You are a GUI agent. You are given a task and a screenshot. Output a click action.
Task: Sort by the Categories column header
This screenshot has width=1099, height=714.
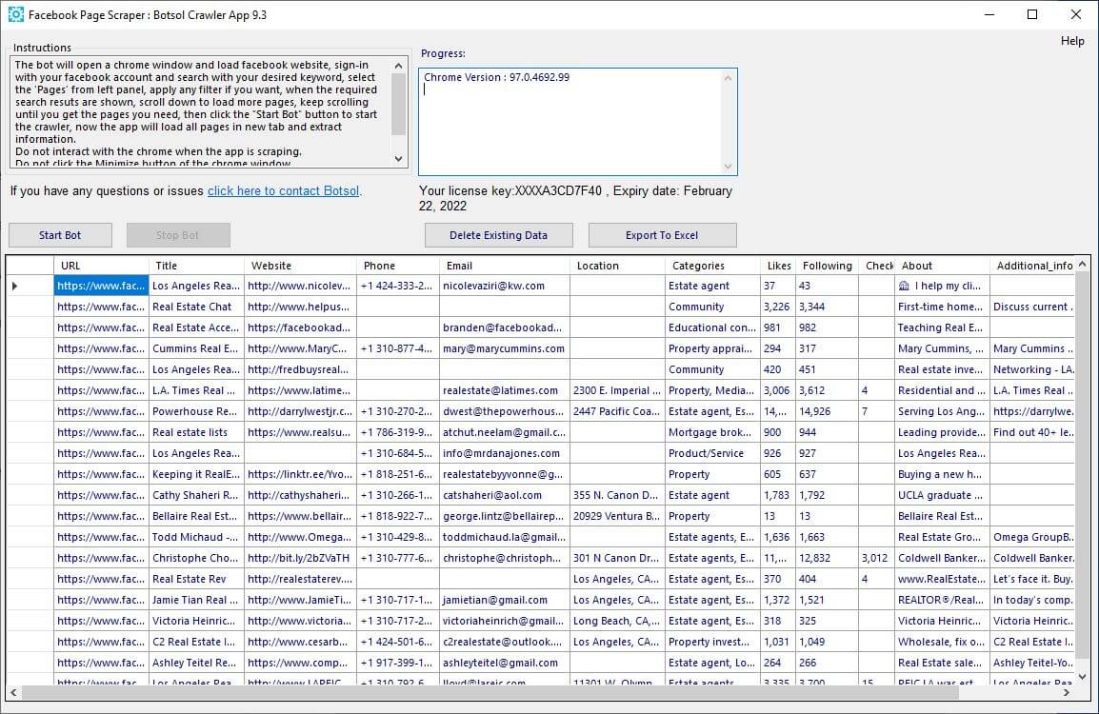(x=712, y=266)
